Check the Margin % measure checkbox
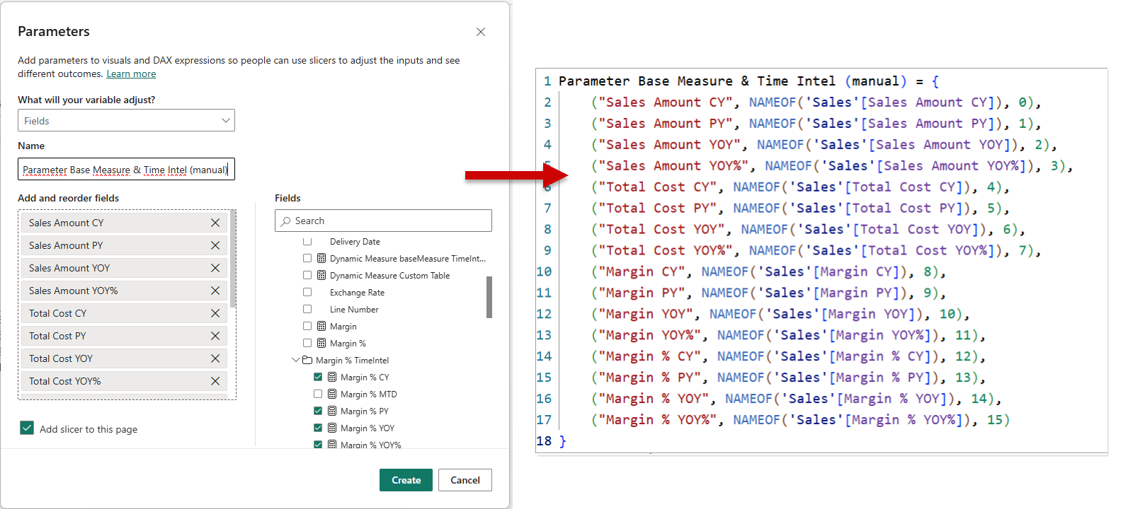 (x=307, y=344)
